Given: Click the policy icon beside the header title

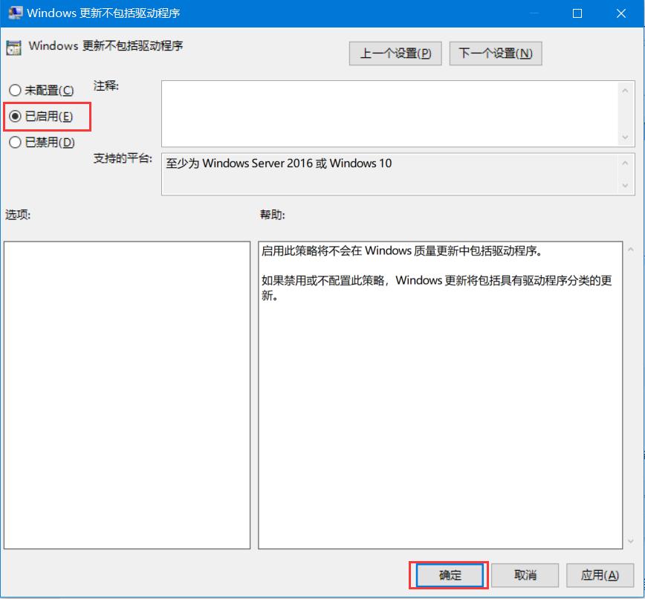Looking at the screenshot, I should pyautogui.click(x=13, y=46).
